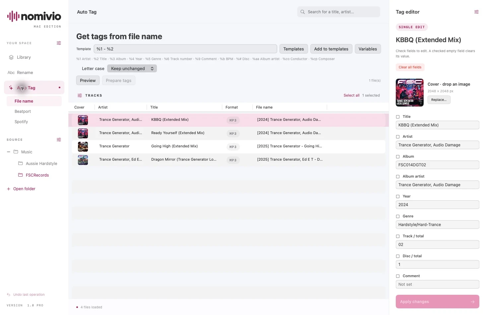
Task: Select the Beatport sub-item
Action: click(23, 112)
